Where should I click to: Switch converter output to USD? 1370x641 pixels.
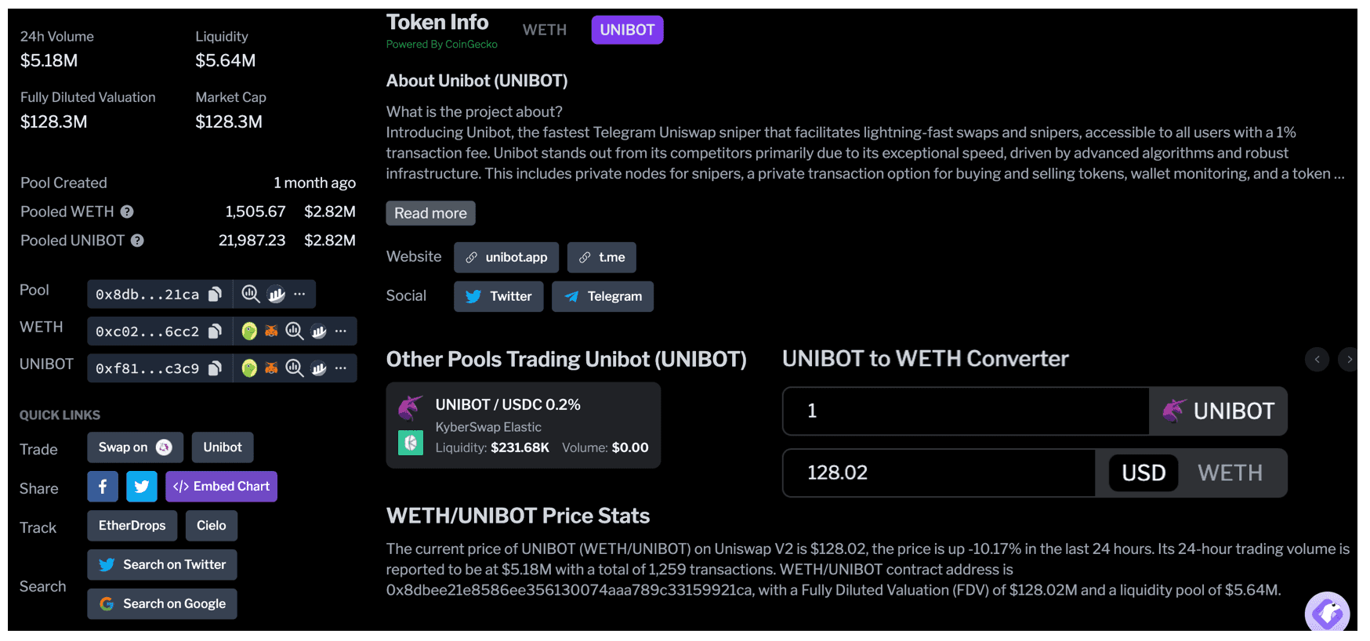click(1143, 473)
